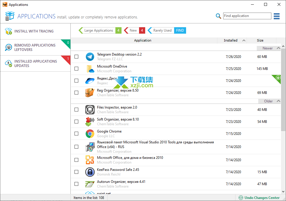Click the vertical scrollbar thumb
The image size is (286, 201).
[x=283, y=90]
